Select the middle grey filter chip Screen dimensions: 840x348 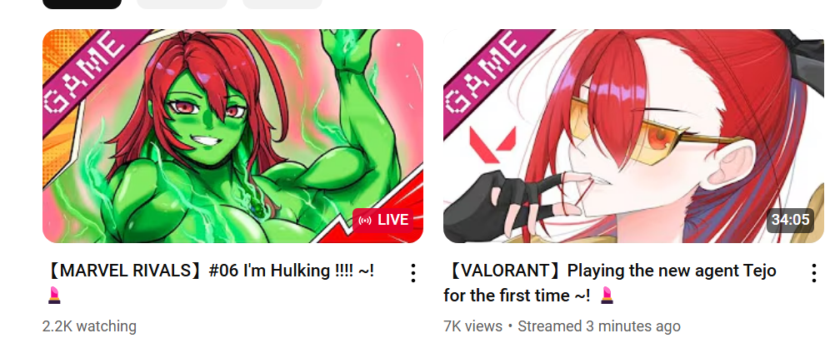click(182, 4)
